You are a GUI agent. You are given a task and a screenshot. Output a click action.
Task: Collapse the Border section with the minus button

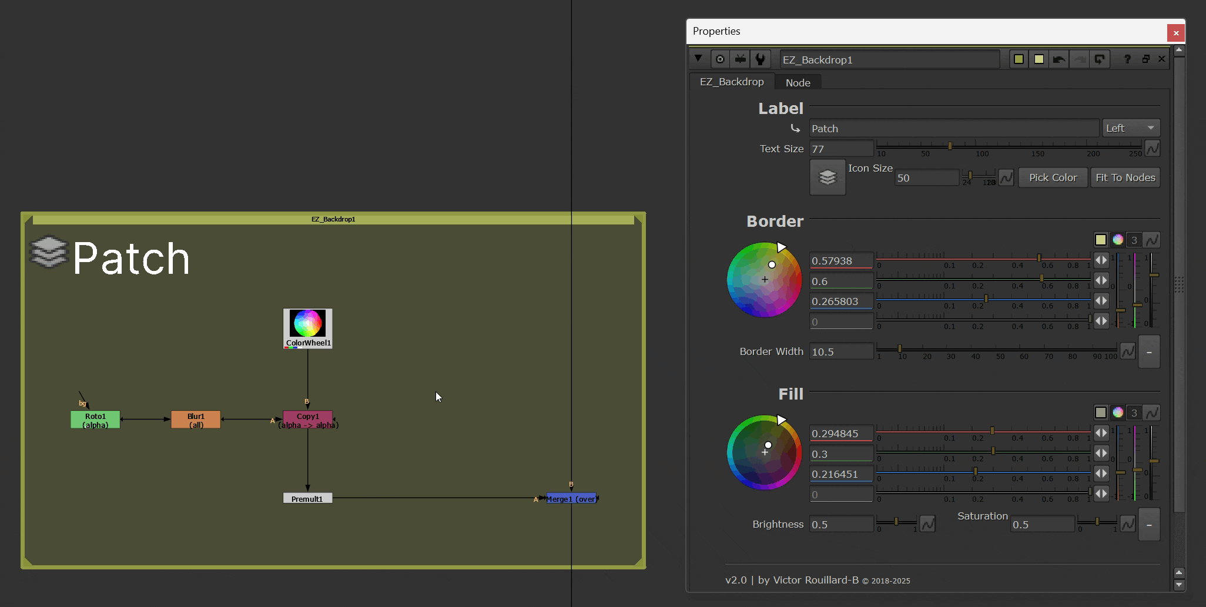(x=1149, y=351)
